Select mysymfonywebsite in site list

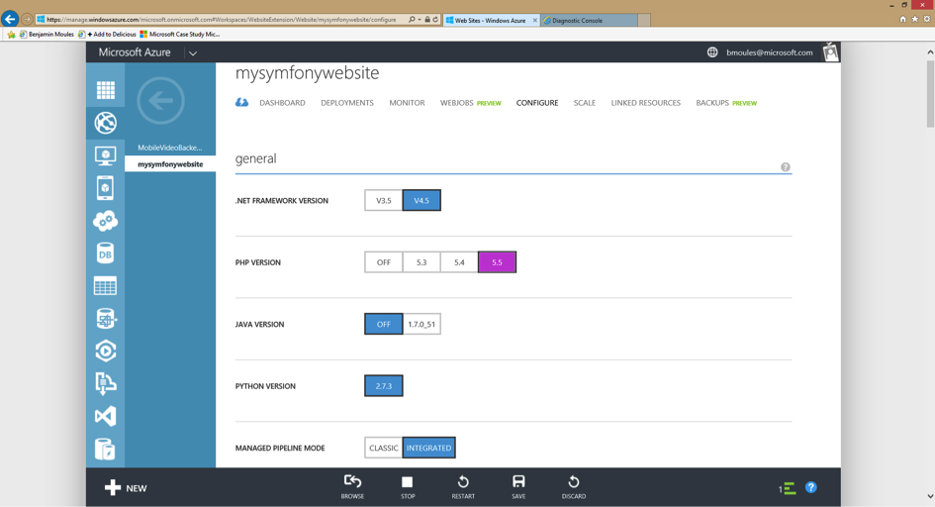point(170,164)
